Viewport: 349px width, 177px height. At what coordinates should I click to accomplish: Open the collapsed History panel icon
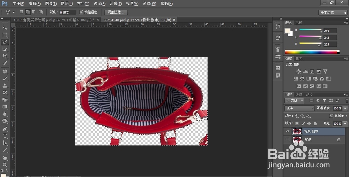tap(277, 26)
